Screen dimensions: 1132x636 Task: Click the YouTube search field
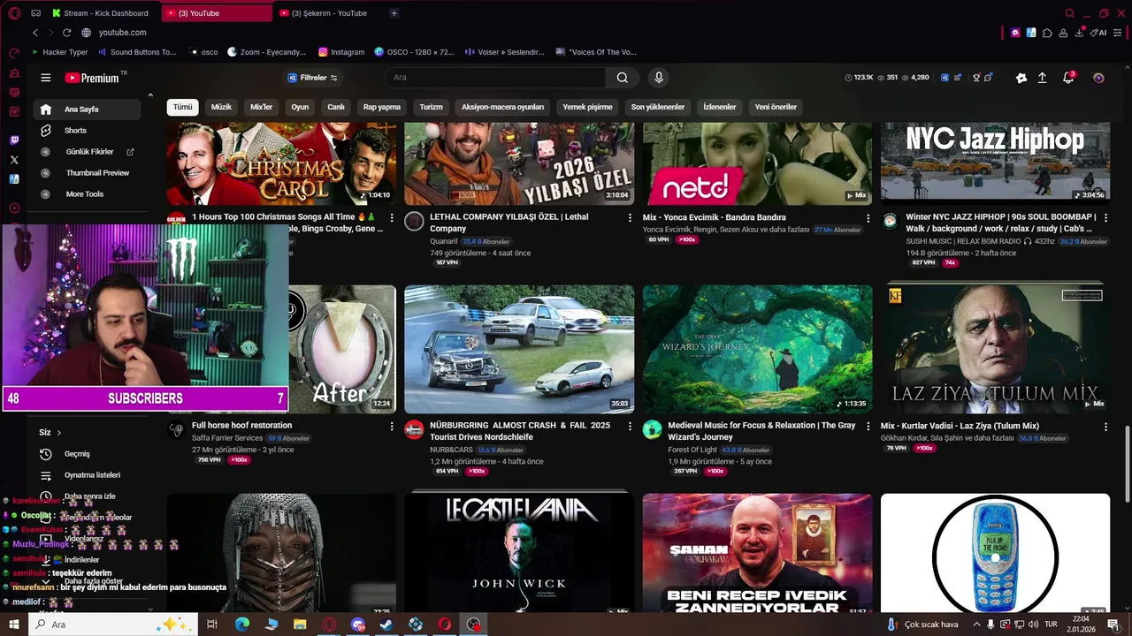point(497,78)
